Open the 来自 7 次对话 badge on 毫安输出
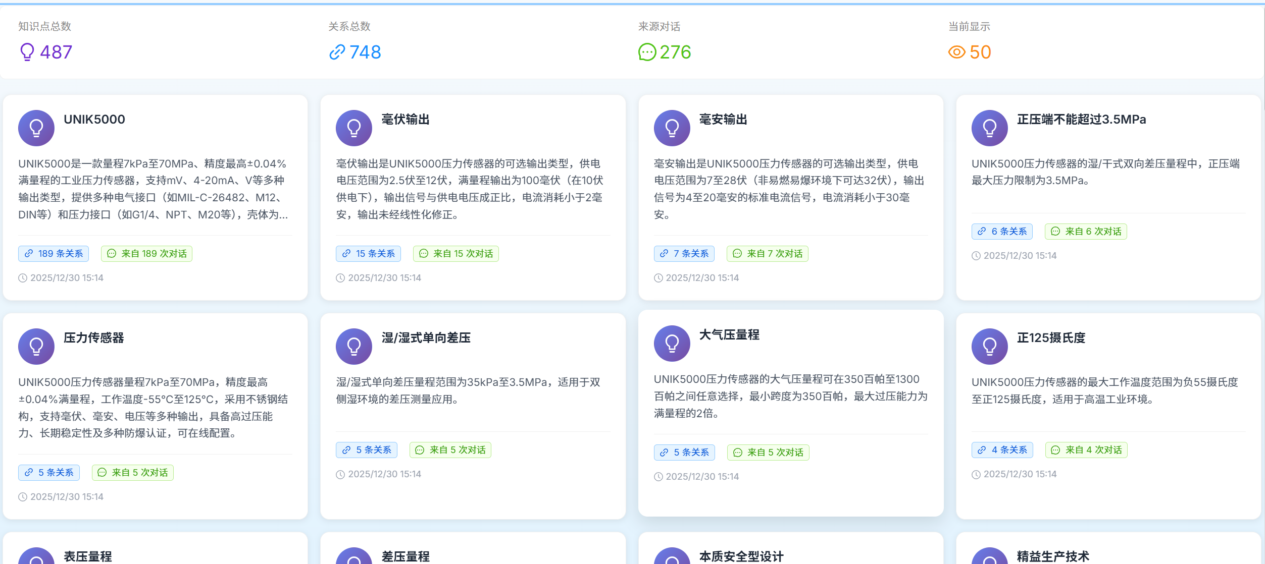 (x=767, y=254)
